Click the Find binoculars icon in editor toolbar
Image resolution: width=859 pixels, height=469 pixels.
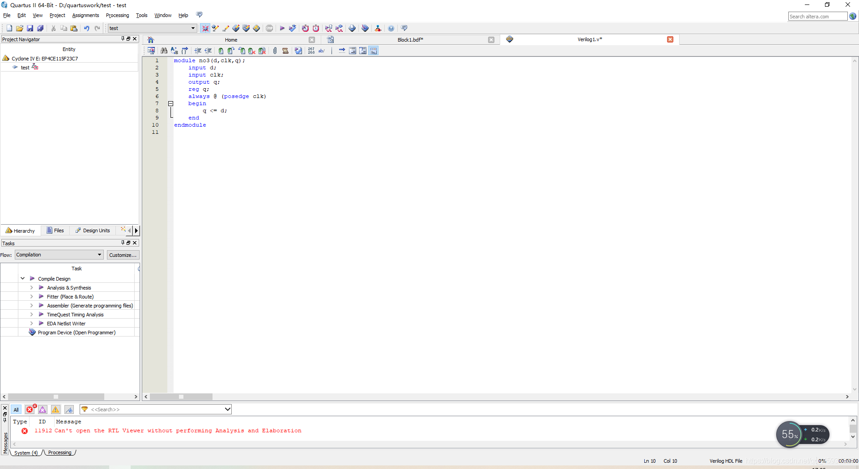pos(164,51)
